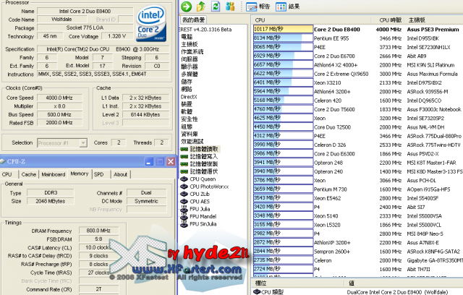463x295 pixels.
Task: Select the 我的最愛 favorites tab in EVEREST
Action: pyautogui.click(x=193, y=20)
